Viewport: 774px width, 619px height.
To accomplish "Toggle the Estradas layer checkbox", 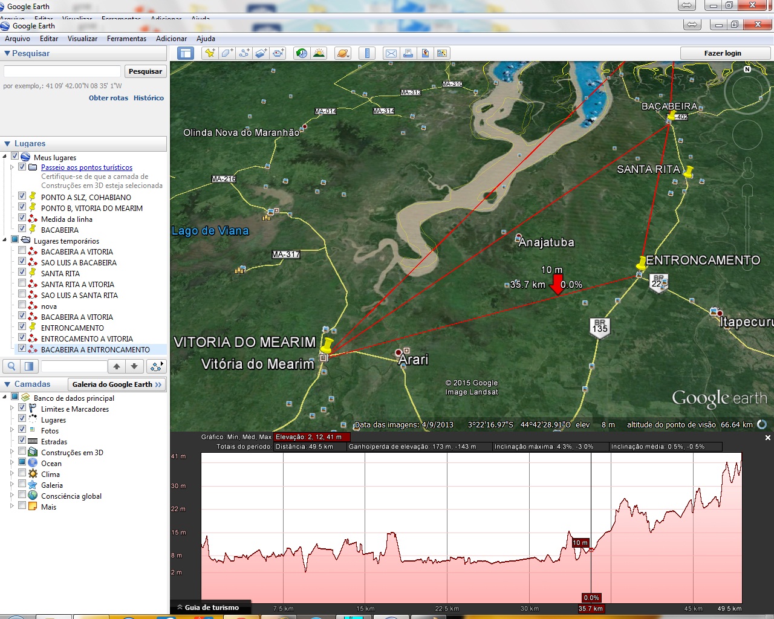I will click(x=22, y=440).
